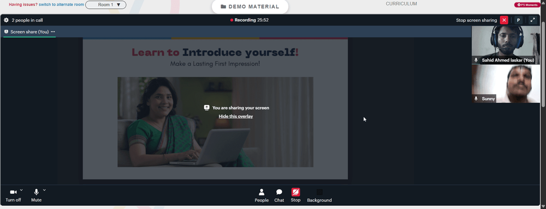Viewport: 546px width, 209px height.
Task: Open the DEMO MATERIAL folder button
Action: (250, 7)
